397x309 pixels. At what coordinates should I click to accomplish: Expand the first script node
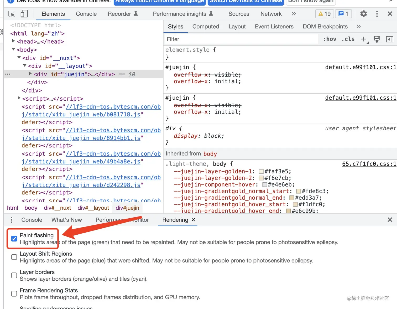tap(19, 98)
